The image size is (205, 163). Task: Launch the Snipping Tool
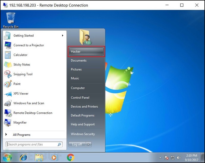pyautogui.click(x=23, y=74)
